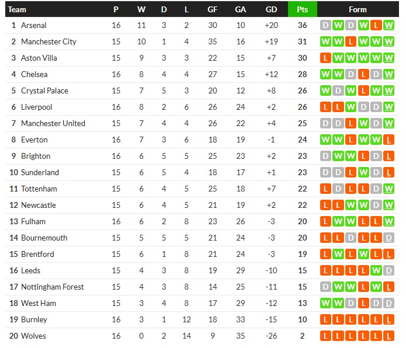Sort table by the Pts column header

coord(302,9)
